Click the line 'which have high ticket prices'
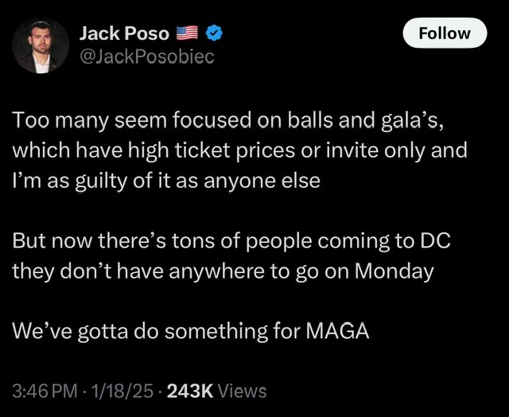Viewport: 509px width, 417px height. tap(240, 150)
